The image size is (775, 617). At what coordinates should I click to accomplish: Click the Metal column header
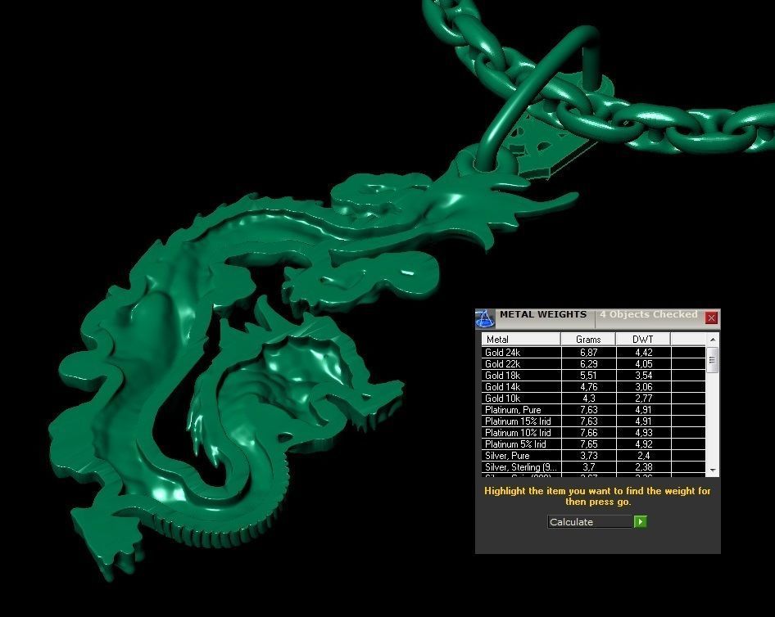click(x=521, y=339)
